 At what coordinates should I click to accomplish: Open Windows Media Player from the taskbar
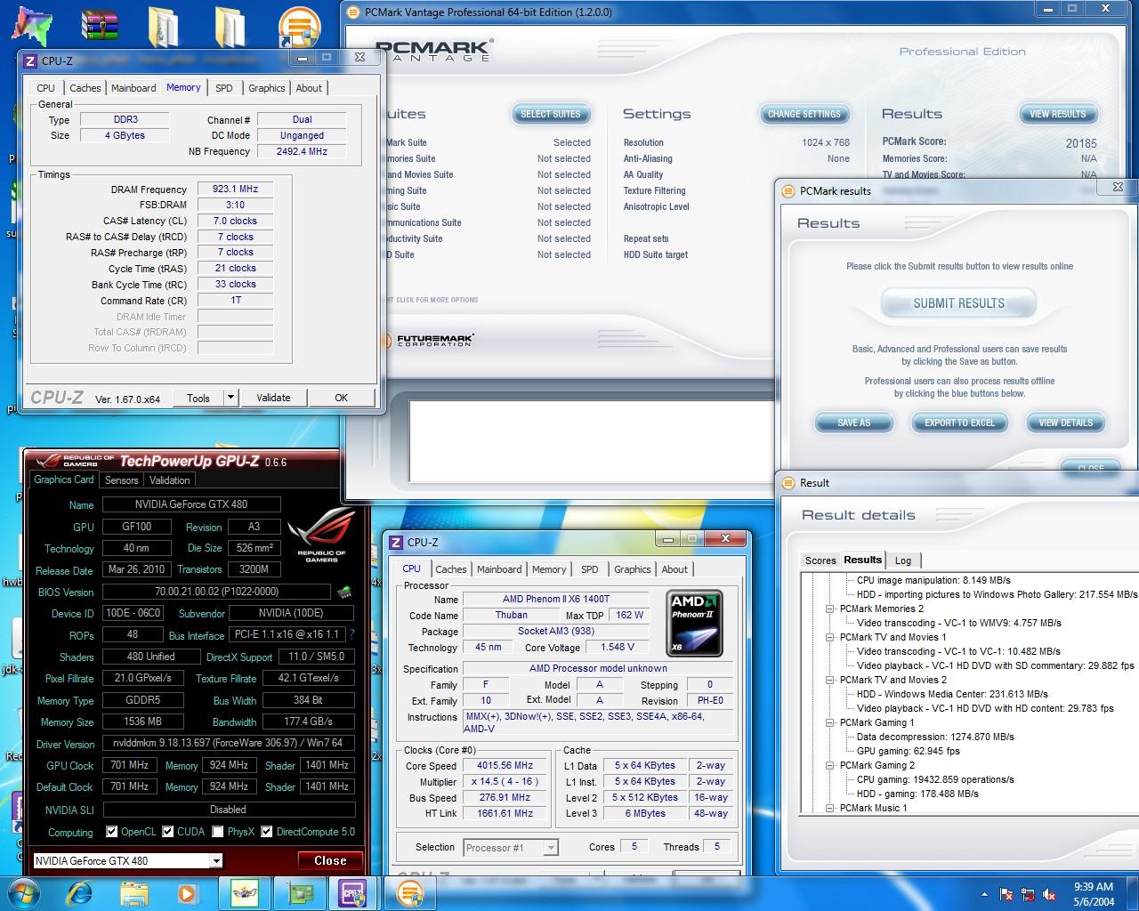coord(187,892)
